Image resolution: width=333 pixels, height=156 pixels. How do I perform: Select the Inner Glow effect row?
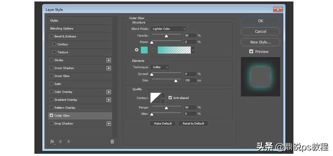click(80, 76)
